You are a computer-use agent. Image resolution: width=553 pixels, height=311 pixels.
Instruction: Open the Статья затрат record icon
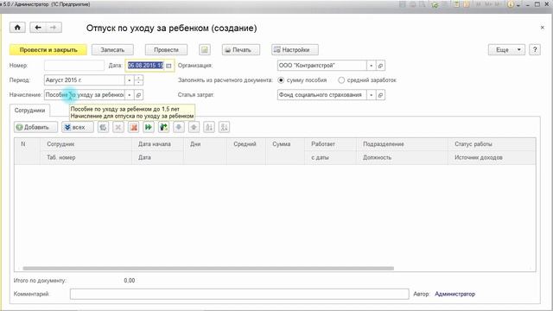pyautogui.click(x=380, y=95)
